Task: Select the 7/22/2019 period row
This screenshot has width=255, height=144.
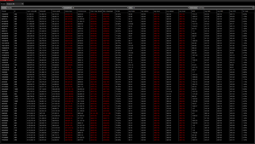Action: coord(5,13)
